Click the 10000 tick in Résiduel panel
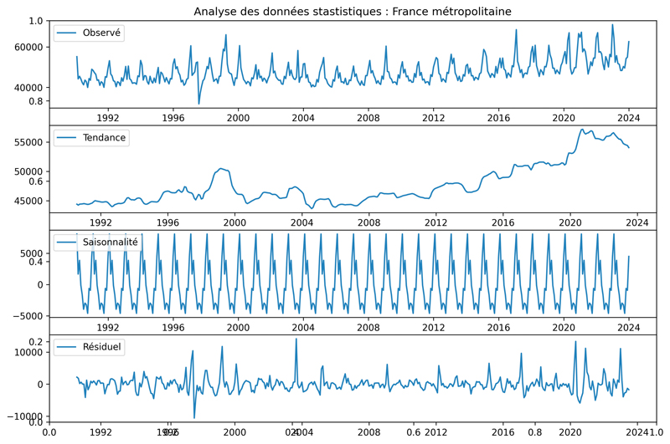 pos(28,352)
